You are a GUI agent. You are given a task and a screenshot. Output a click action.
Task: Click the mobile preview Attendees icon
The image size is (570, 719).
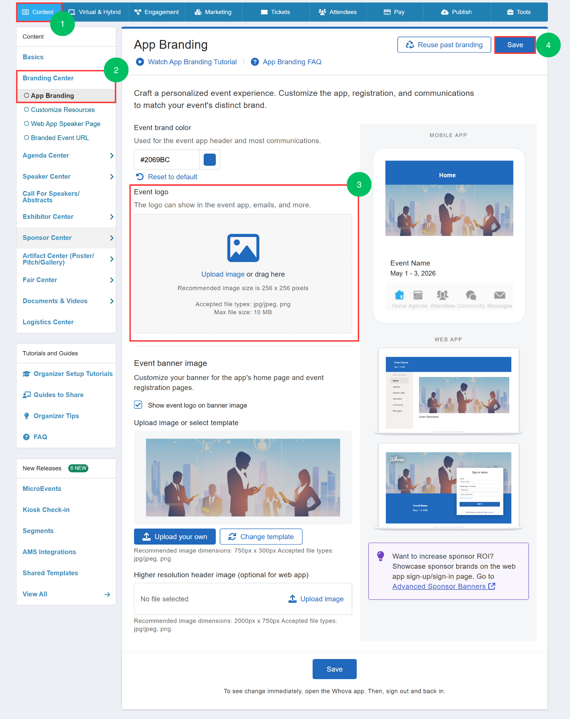pos(443,295)
